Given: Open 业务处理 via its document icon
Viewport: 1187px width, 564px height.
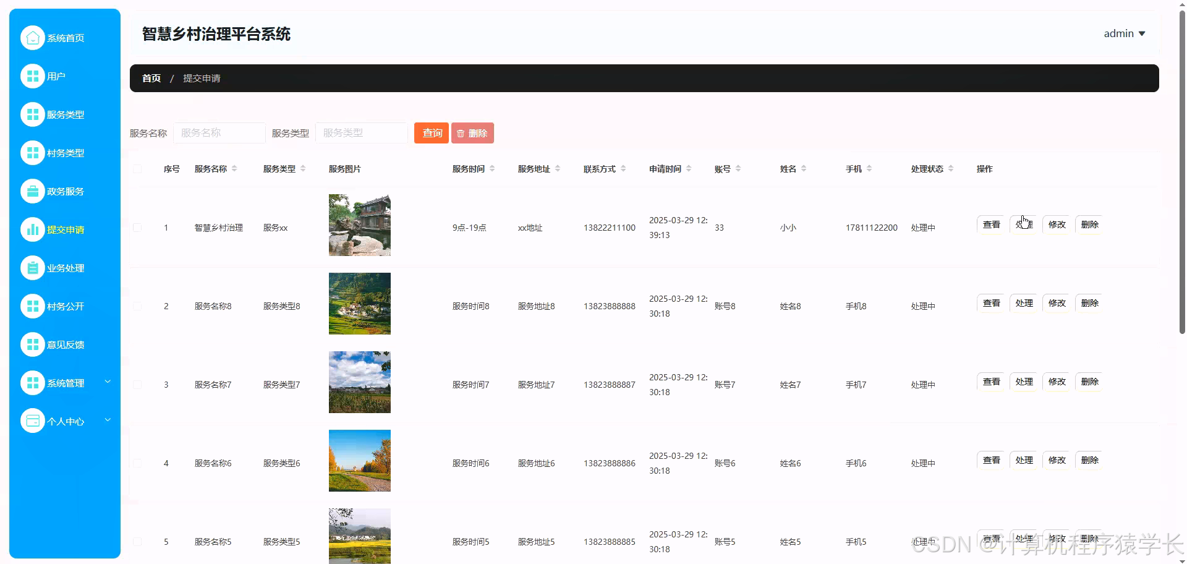Looking at the screenshot, I should [33, 267].
